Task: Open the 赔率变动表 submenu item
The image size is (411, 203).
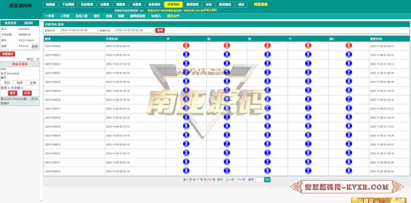Action: (137, 16)
